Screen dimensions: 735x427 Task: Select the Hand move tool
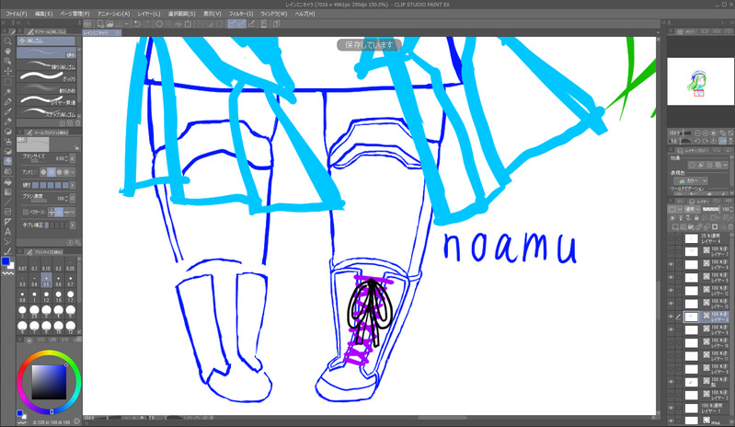7,52
